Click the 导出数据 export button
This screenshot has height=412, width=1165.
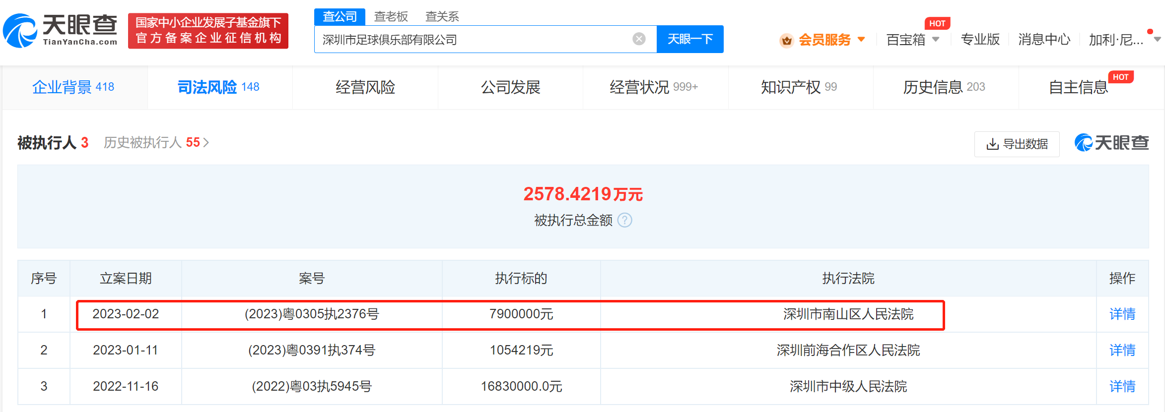click(x=1017, y=144)
